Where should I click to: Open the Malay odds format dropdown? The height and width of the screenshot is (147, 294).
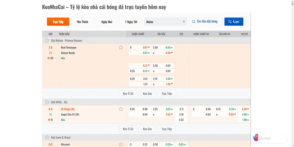[165, 22]
